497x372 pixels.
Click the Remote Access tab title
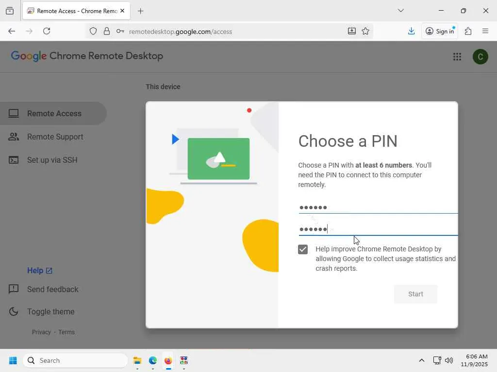click(x=77, y=11)
